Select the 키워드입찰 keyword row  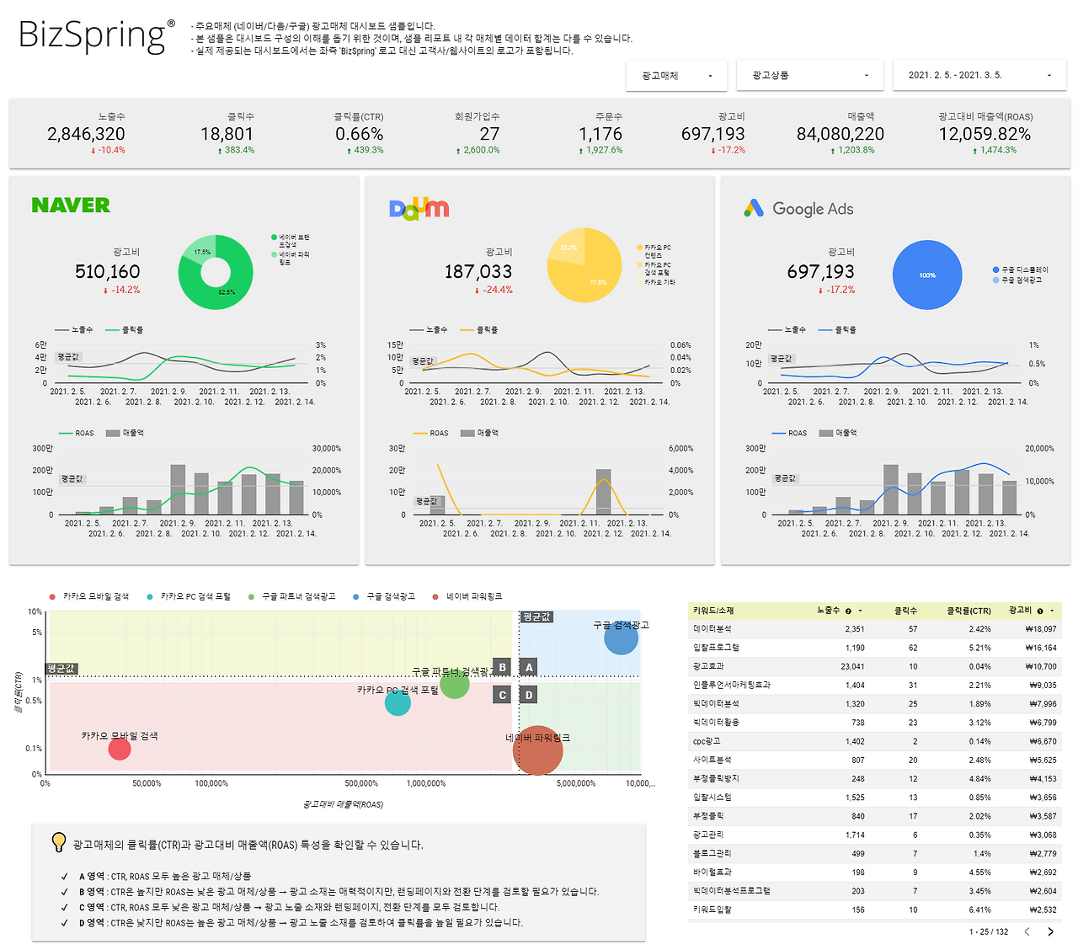click(875, 910)
